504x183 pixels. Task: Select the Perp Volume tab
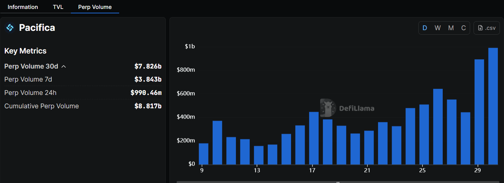tap(95, 7)
